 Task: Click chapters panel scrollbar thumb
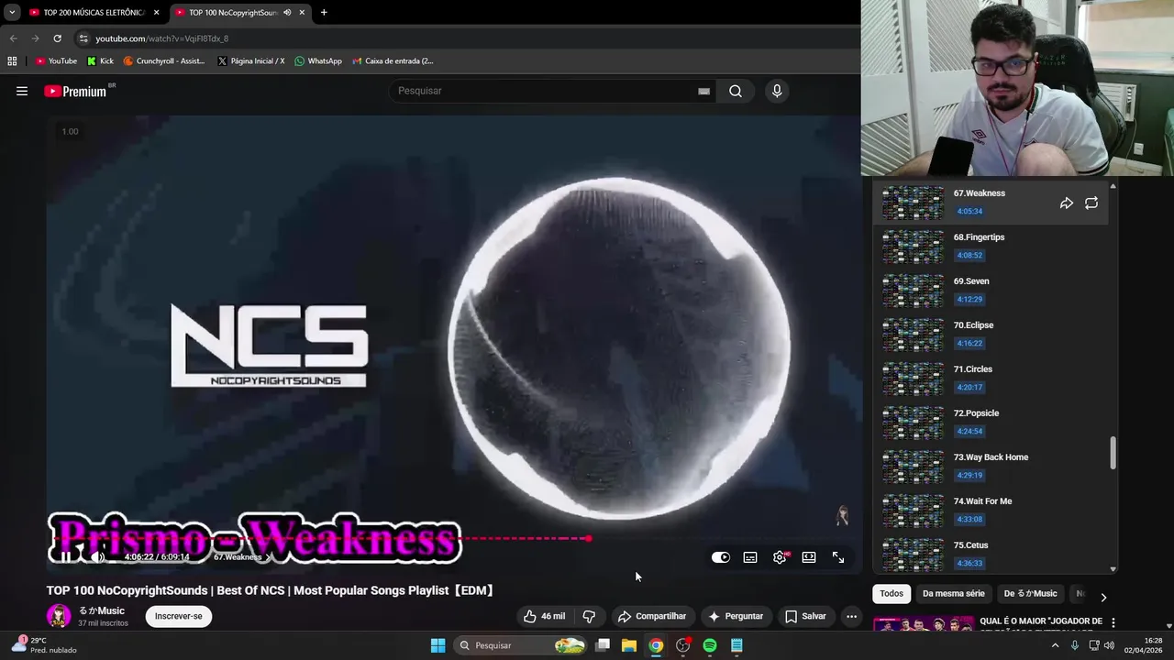[1113, 453]
